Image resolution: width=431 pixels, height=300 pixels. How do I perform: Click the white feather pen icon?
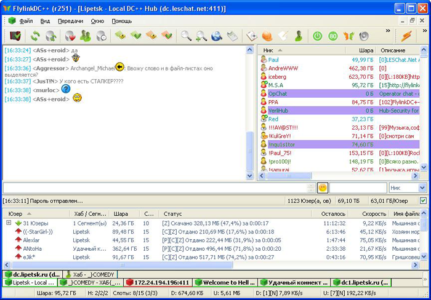pos(283,36)
